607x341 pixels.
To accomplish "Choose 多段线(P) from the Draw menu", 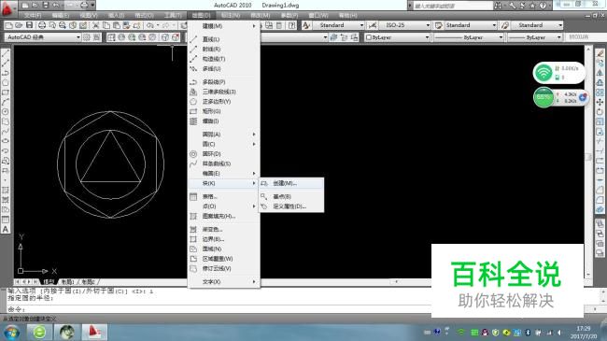I will pyautogui.click(x=224, y=82).
